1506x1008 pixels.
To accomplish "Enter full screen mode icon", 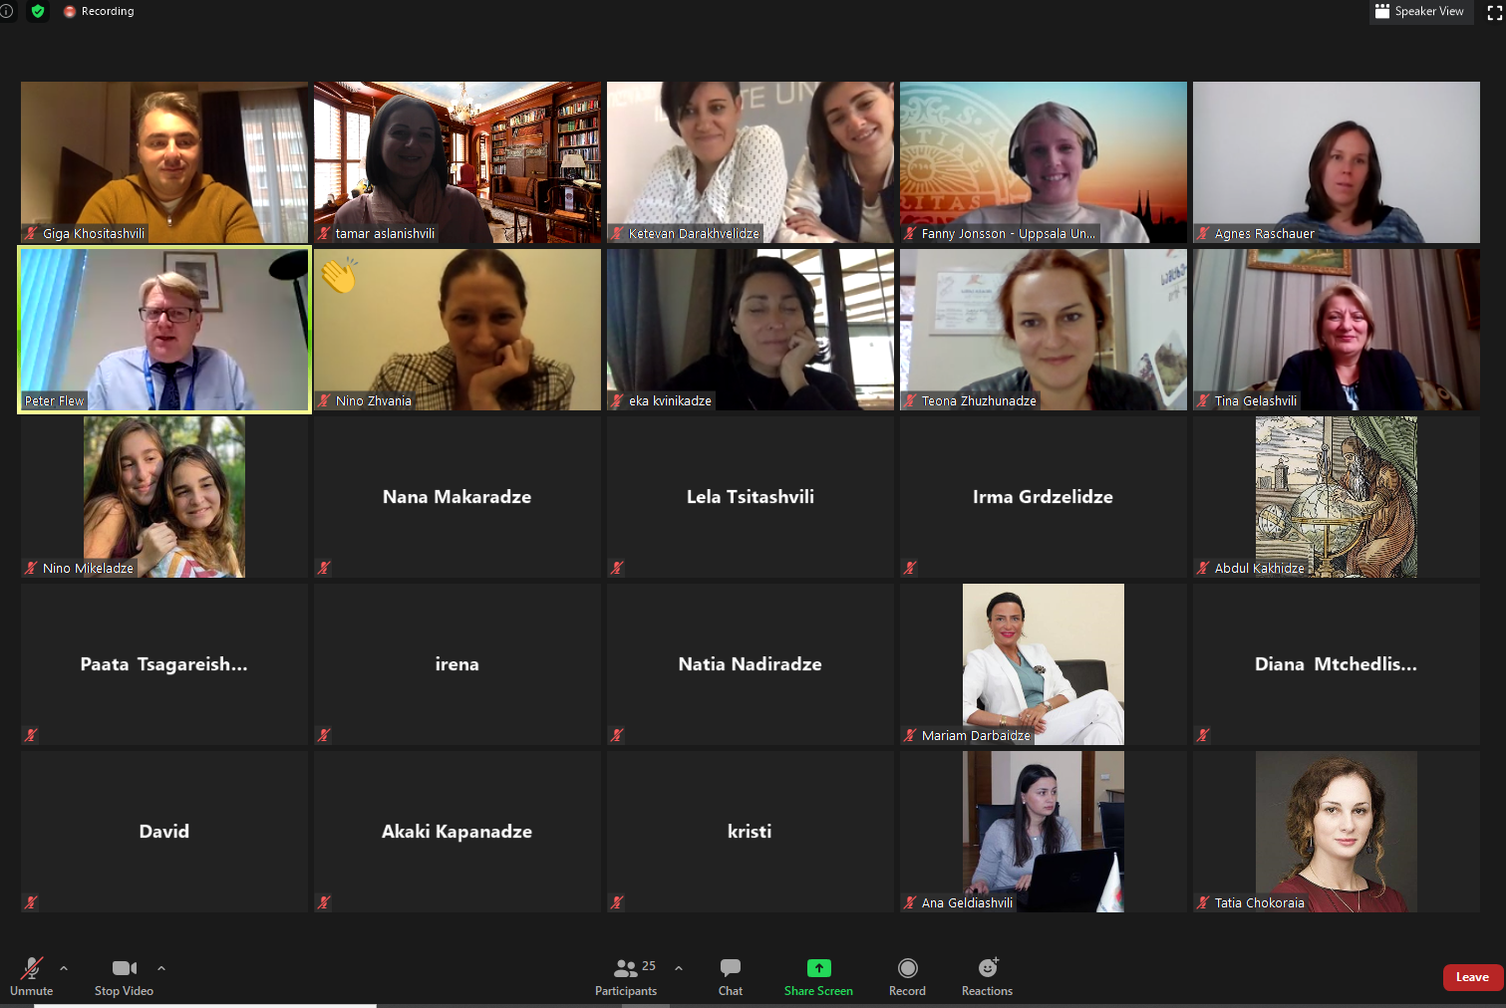I will (1494, 12).
